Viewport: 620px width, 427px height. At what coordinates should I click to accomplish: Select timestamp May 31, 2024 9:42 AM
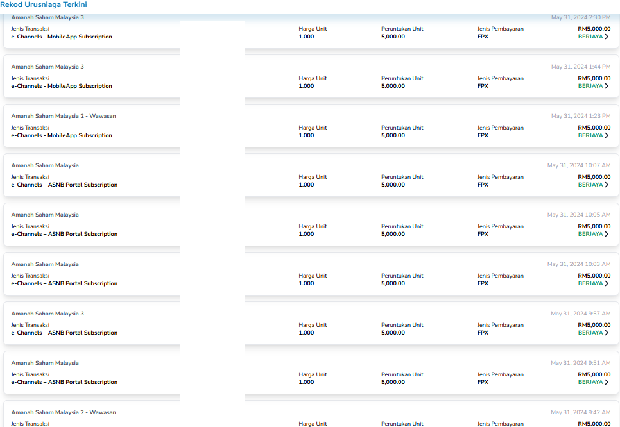tap(581, 412)
